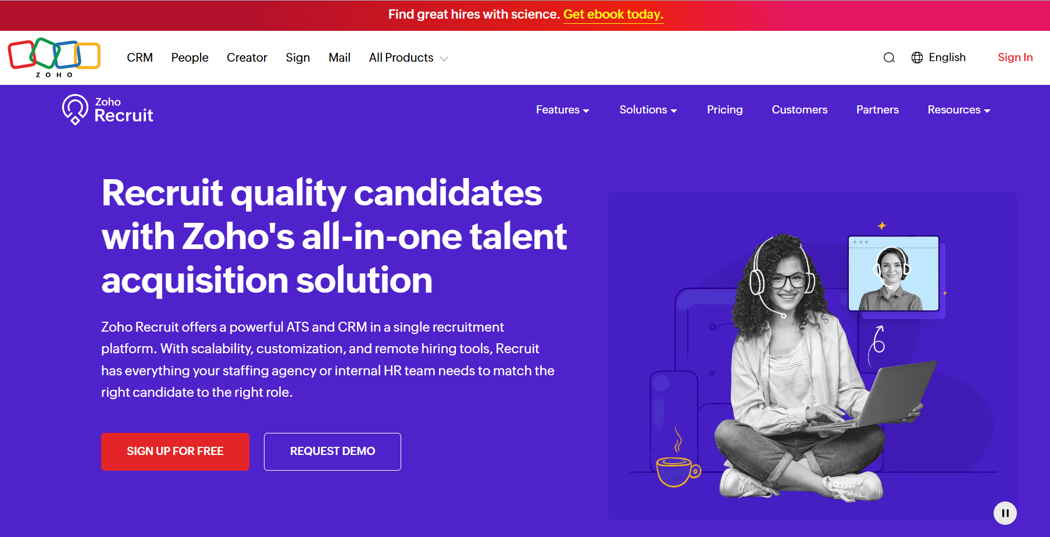
Task: View the Customers page
Action: click(799, 109)
